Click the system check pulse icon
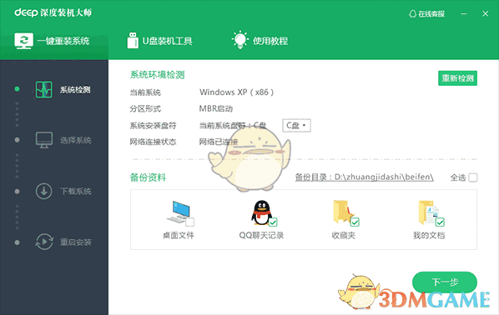This screenshot has height=315, width=499. 44,90
